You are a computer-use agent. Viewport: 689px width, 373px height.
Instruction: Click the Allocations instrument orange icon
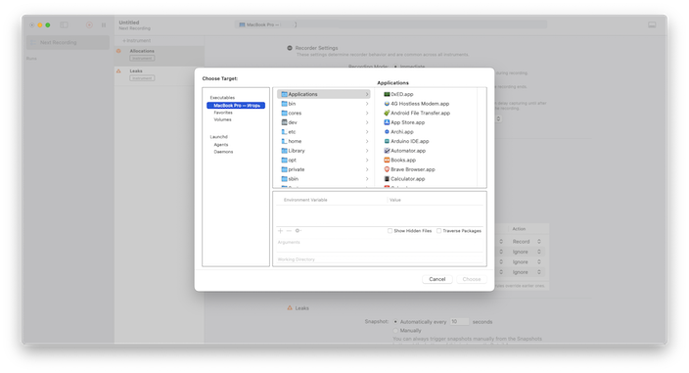point(118,51)
